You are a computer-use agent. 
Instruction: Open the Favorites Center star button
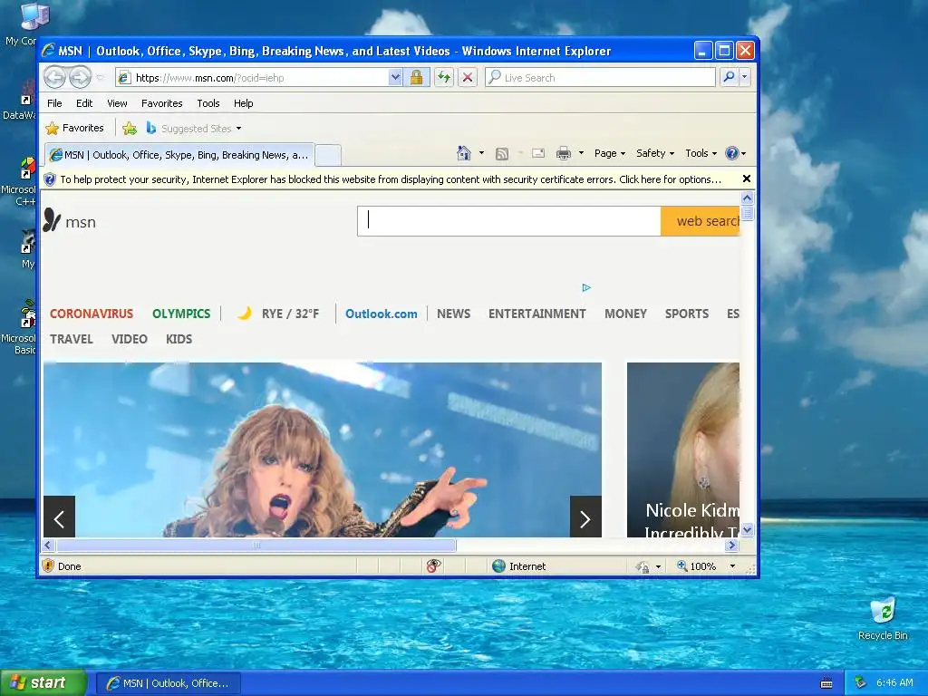coord(74,128)
